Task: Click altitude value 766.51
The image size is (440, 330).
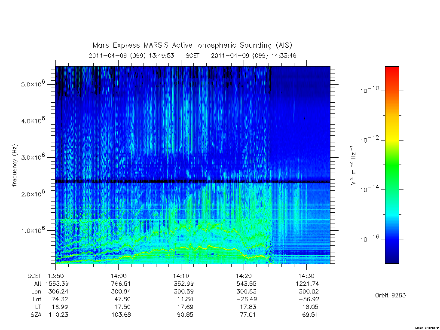Action: pyautogui.click(x=121, y=284)
